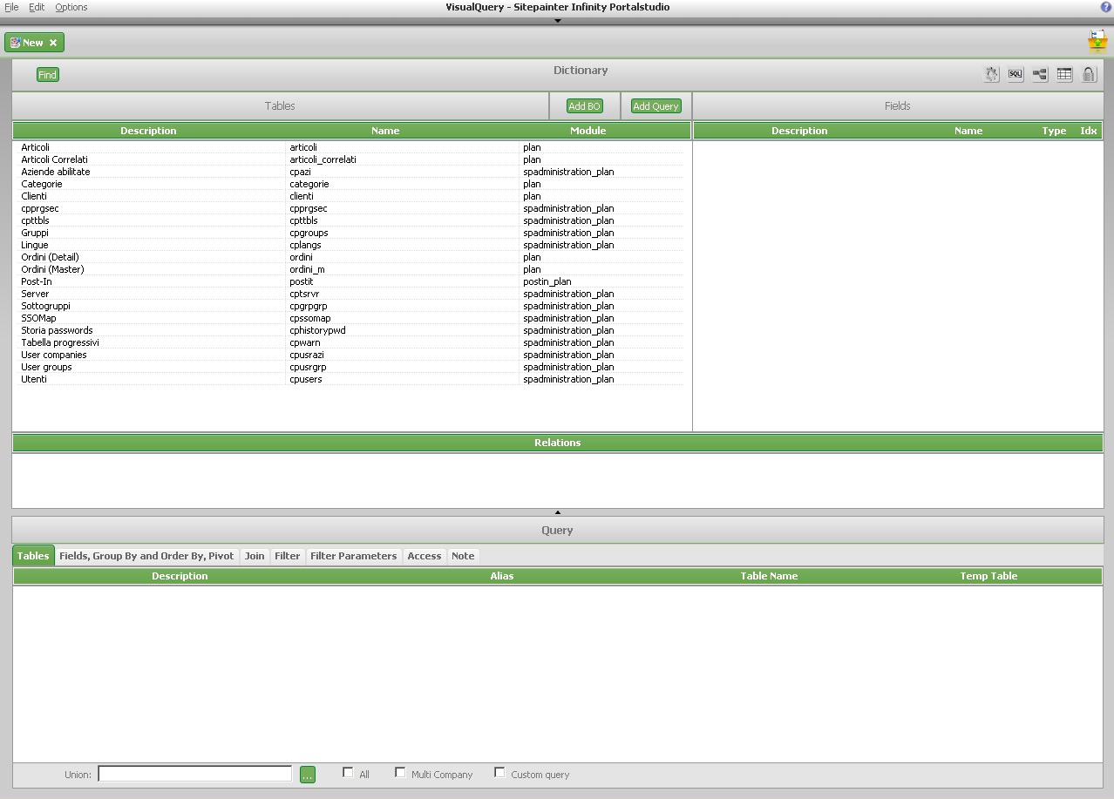
Task: Click the relations diagram icon
Action: click(1040, 75)
